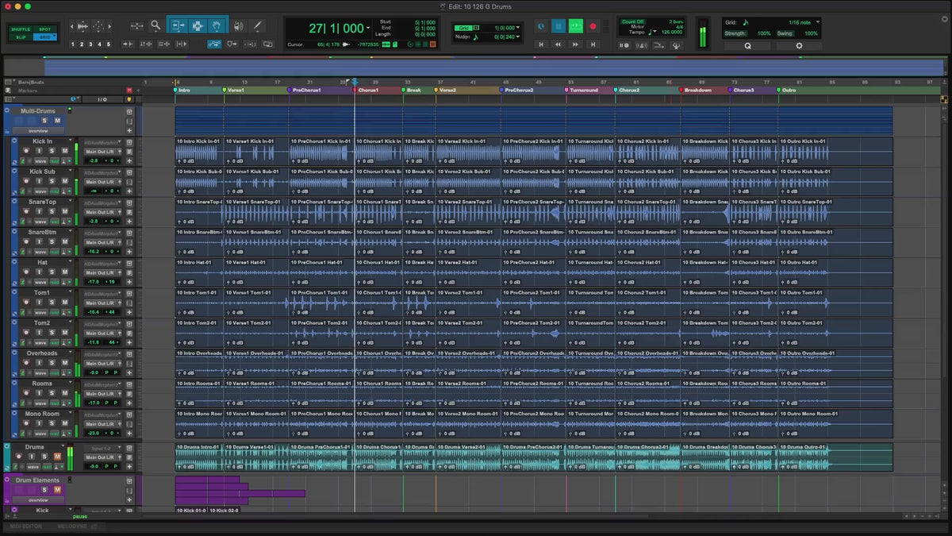The width and height of the screenshot is (952, 536).
Task: Enable Shuffle edit mode
Action: pos(21,29)
